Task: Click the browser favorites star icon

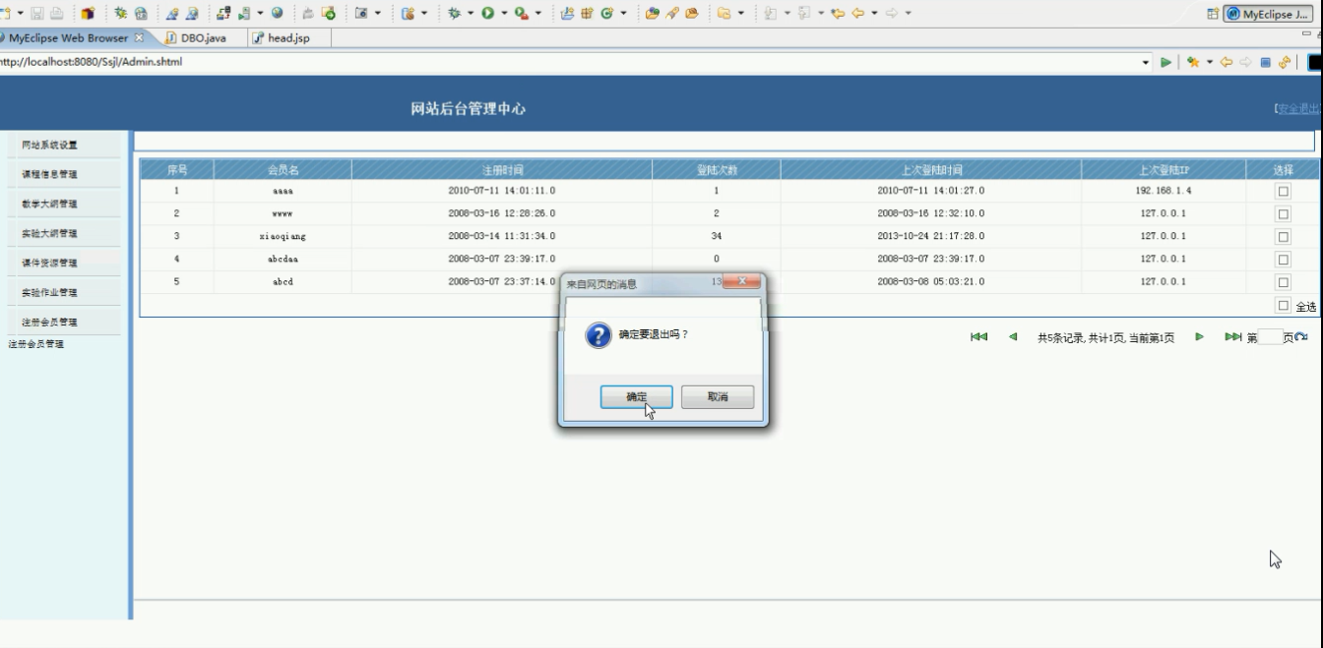Action: [x=1193, y=62]
